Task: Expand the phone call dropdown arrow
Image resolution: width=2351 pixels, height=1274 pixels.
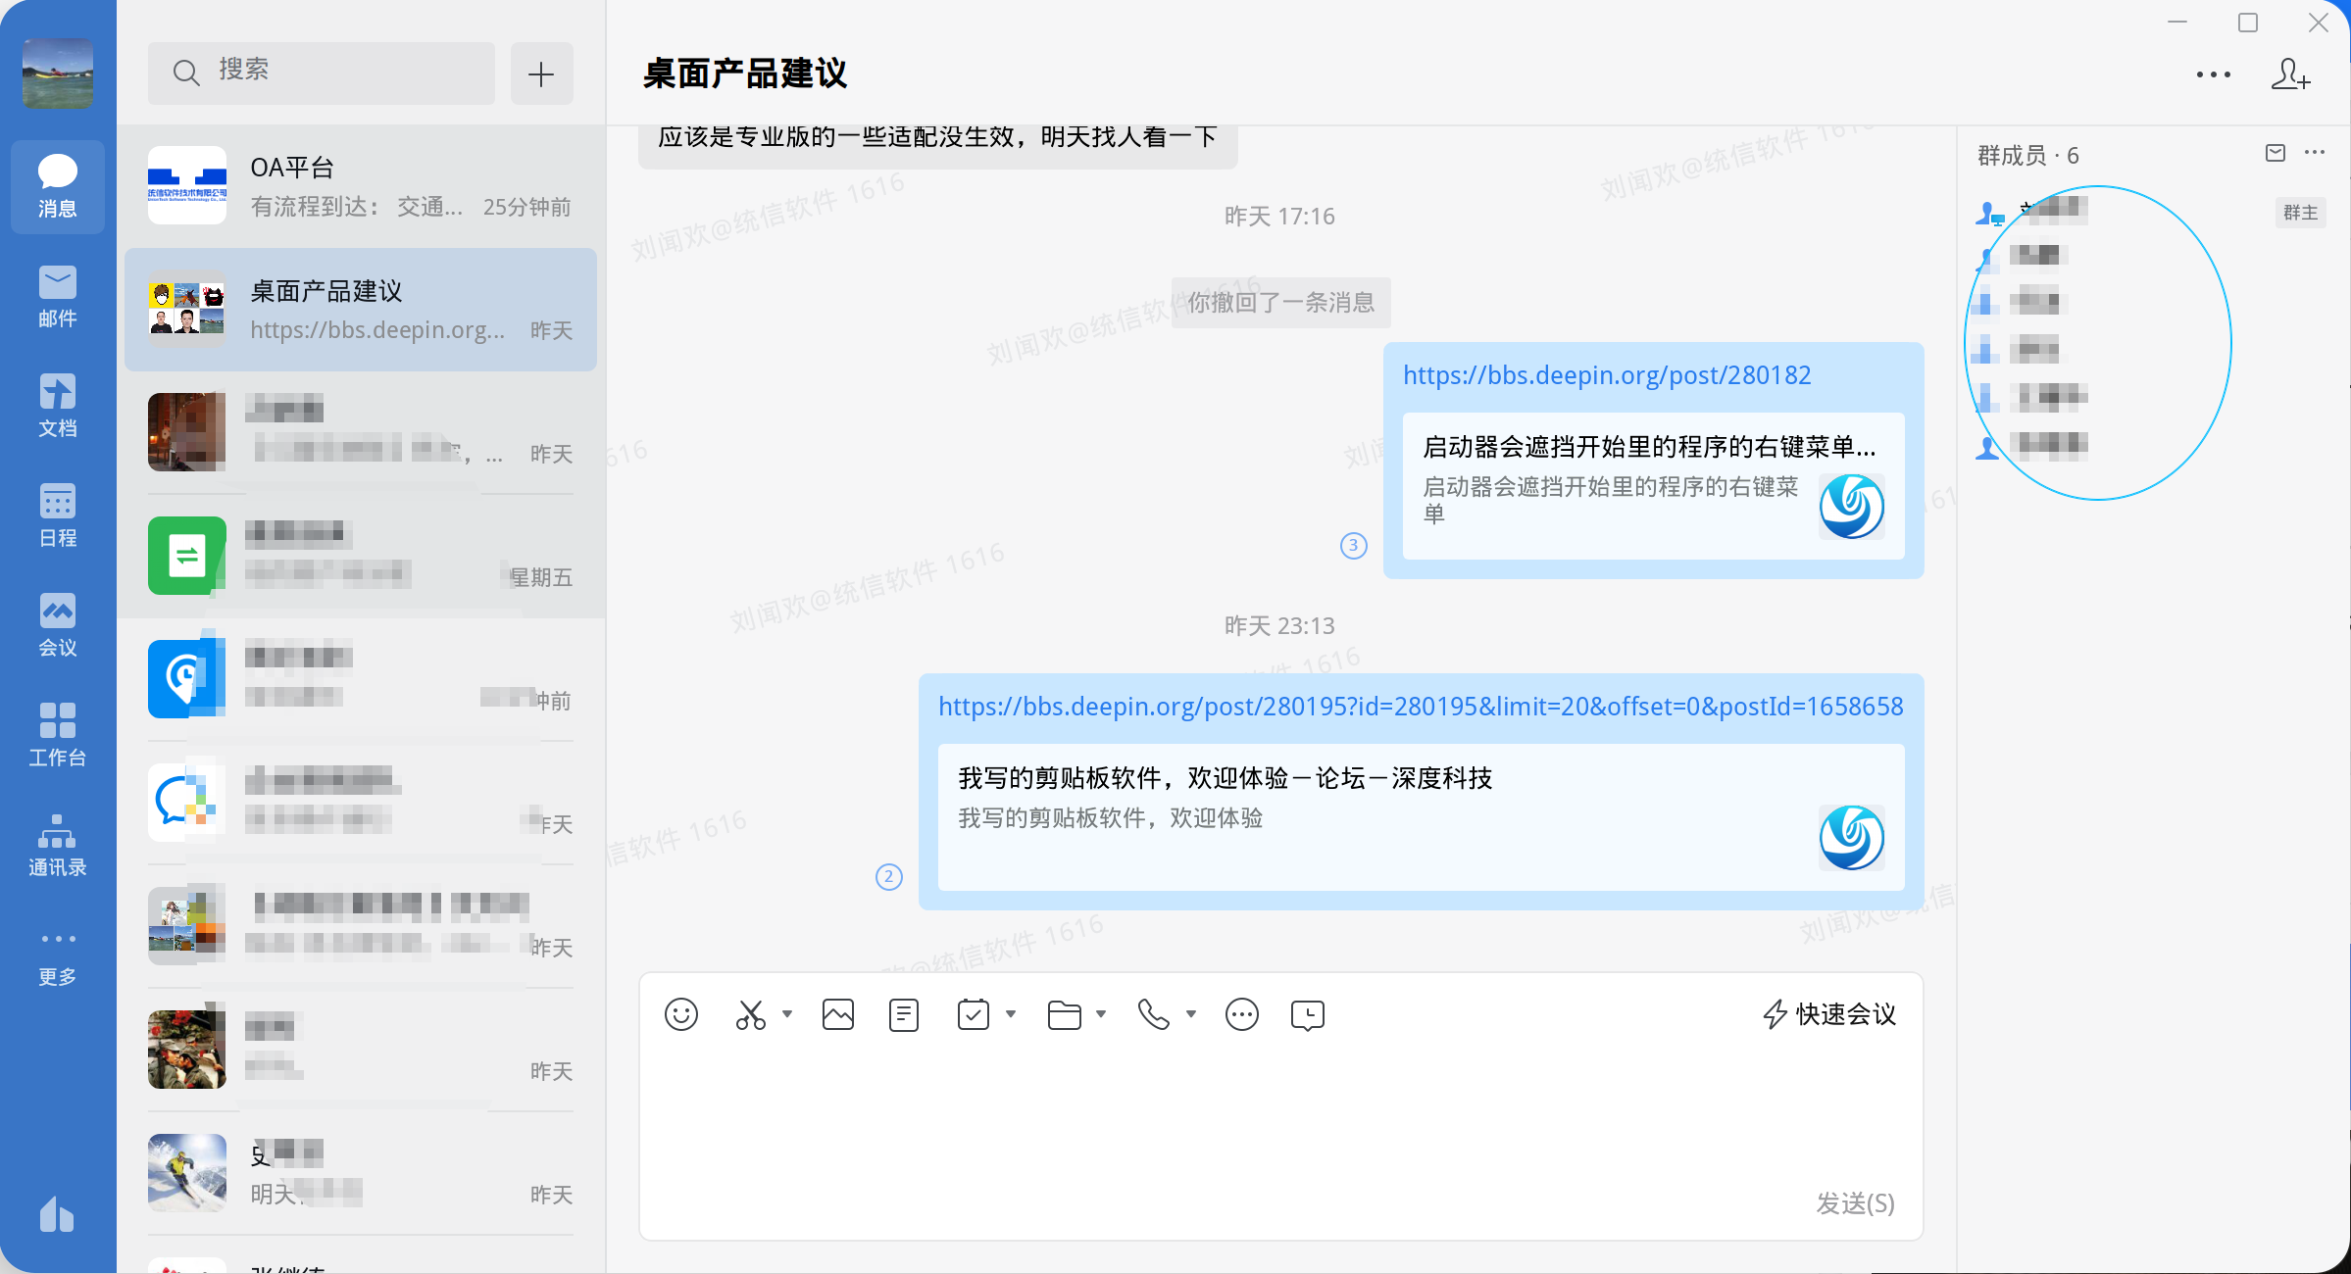Action: tap(1191, 1014)
